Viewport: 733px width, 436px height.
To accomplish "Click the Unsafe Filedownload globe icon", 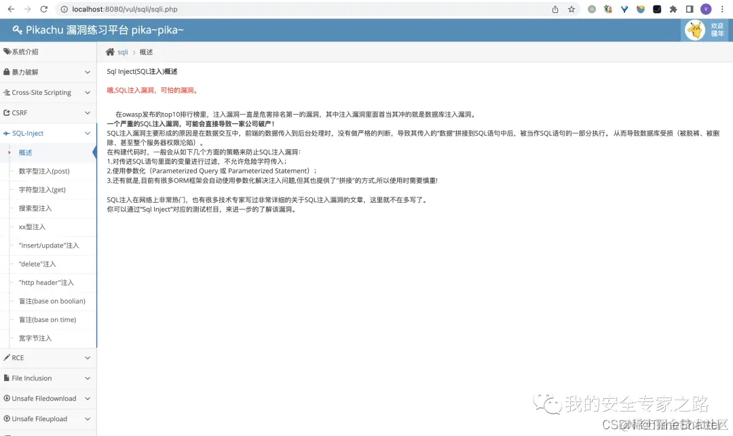I will [9, 398].
